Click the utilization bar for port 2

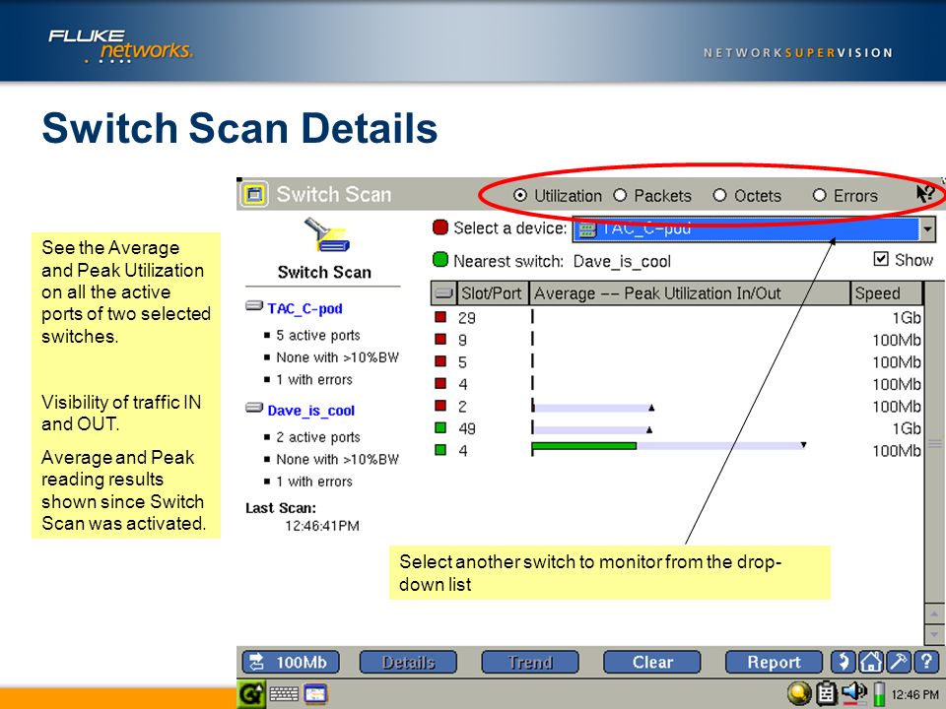[593, 408]
